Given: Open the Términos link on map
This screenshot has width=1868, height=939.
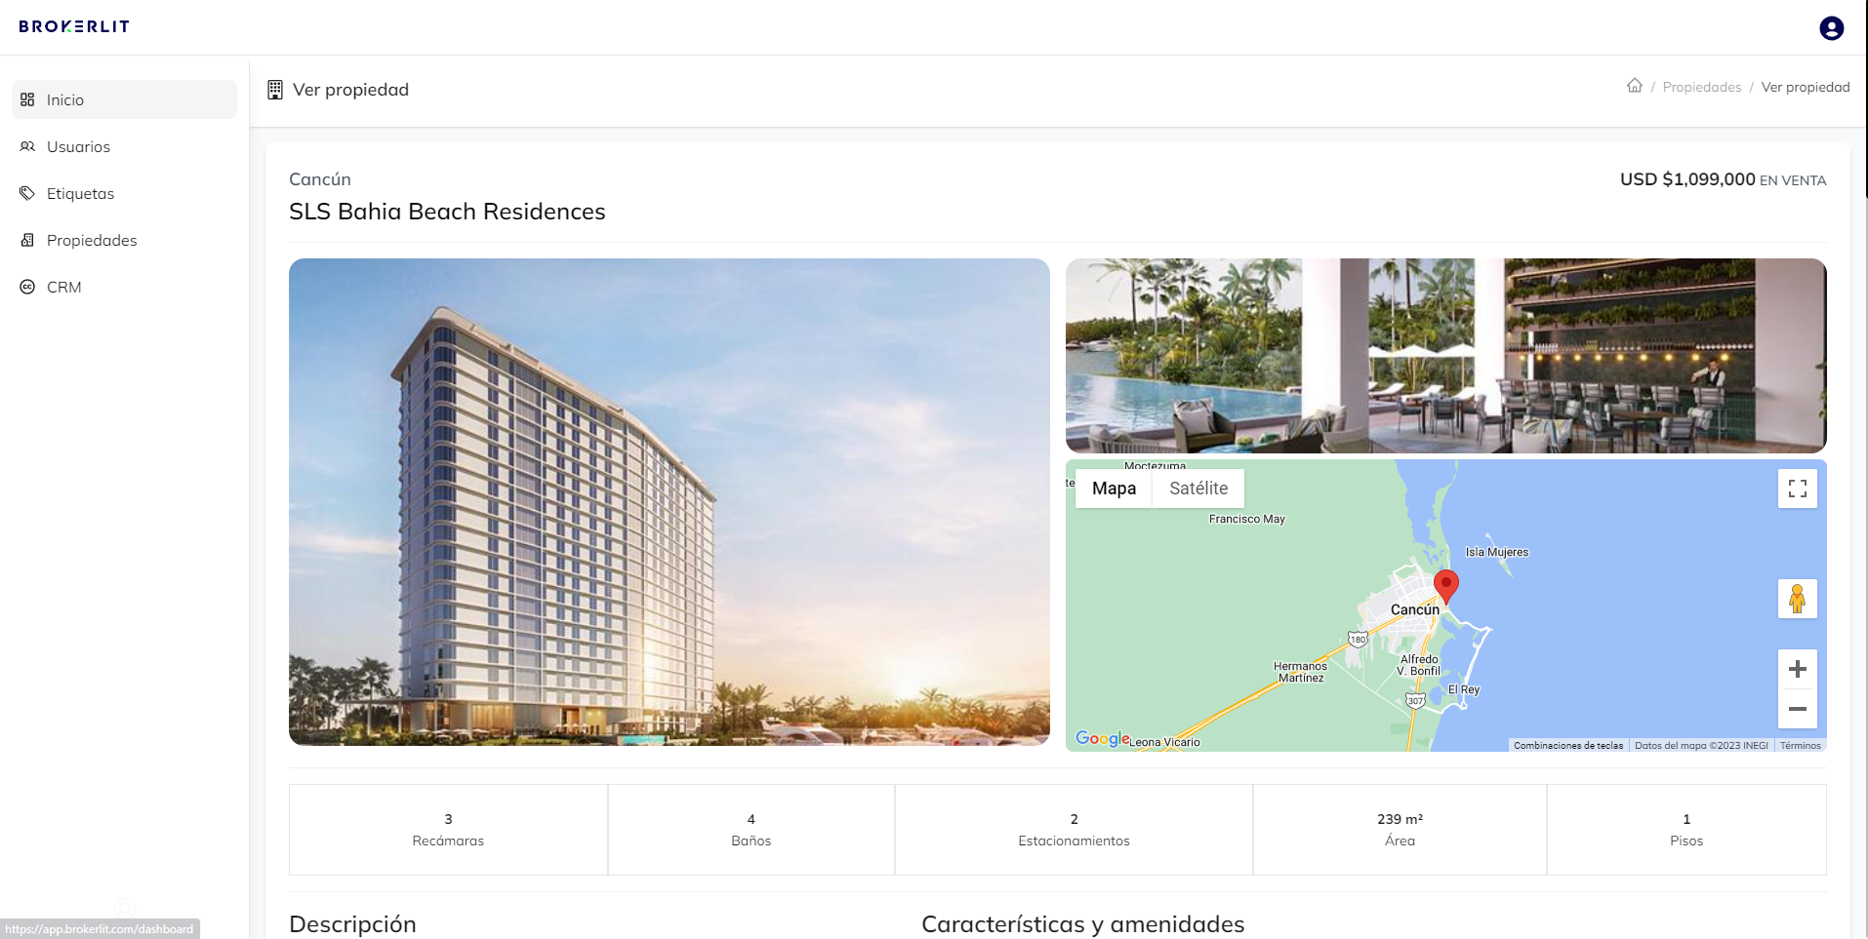Looking at the screenshot, I should tap(1800, 745).
